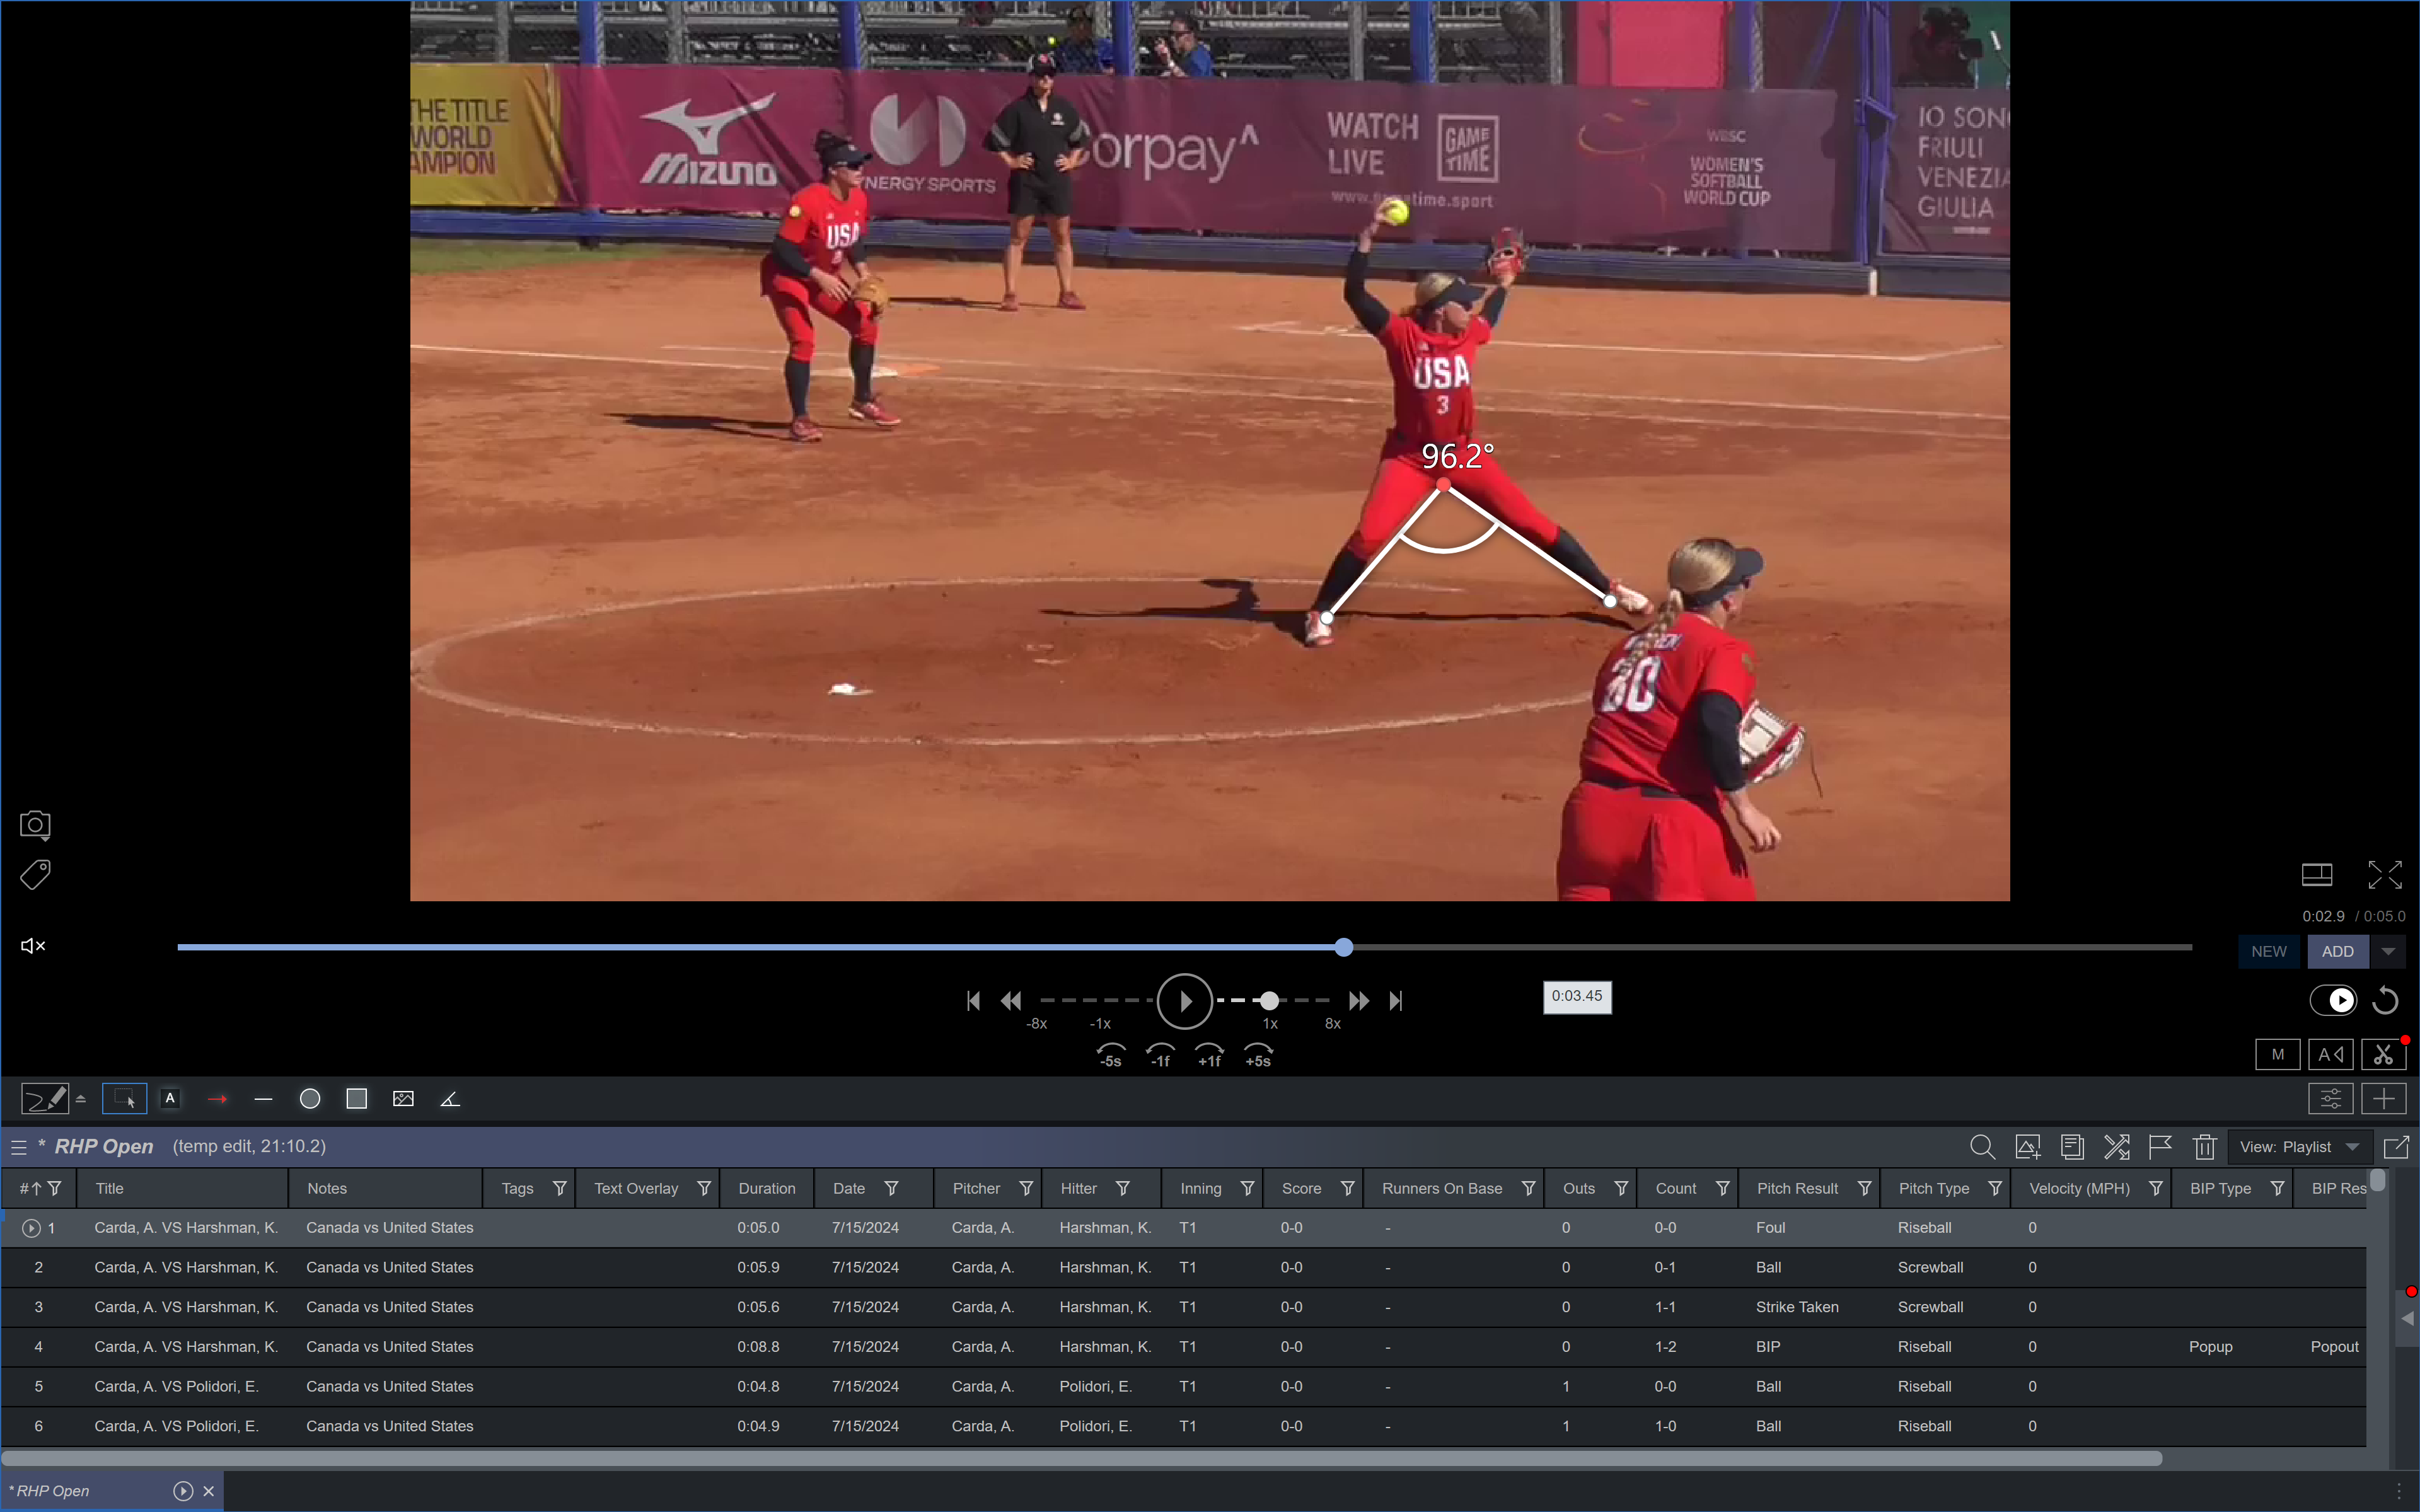This screenshot has width=2420, height=1512.
Task: Delete the selected clip with the trash icon
Action: coord(2205,1147)
